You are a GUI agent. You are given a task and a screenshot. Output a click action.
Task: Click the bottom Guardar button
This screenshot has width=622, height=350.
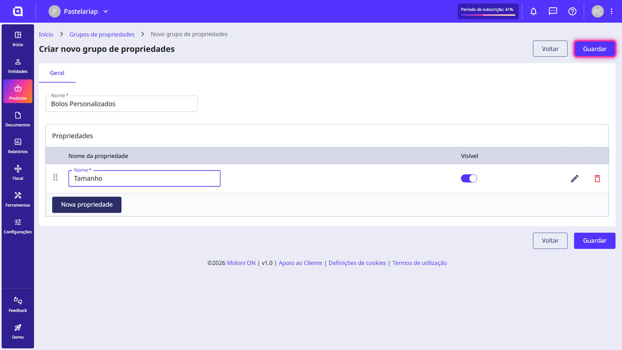tap(595, 241)
